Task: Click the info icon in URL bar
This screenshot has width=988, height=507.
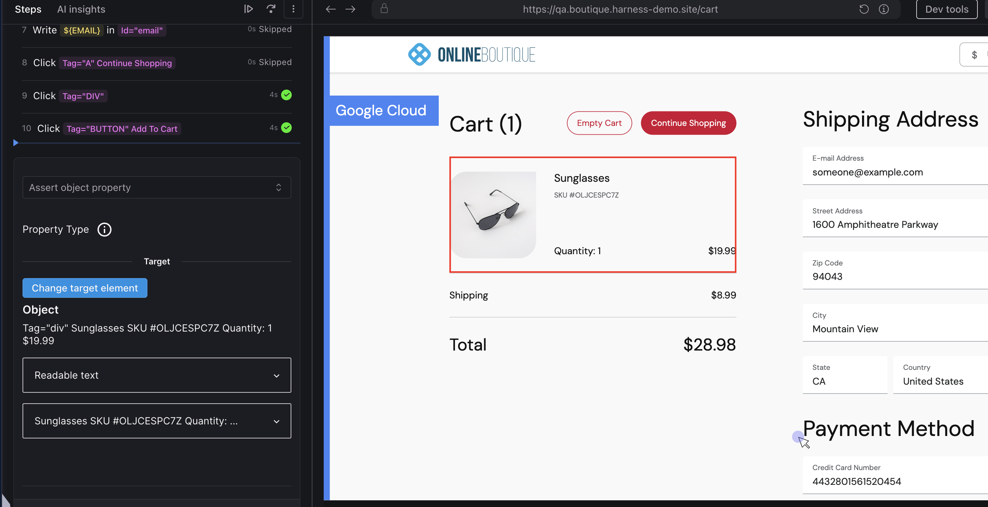Action: click(x=884, y=9)
